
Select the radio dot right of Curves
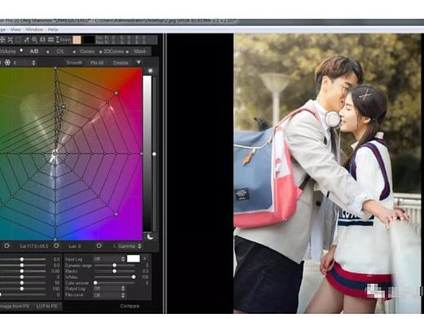[100, 51]
